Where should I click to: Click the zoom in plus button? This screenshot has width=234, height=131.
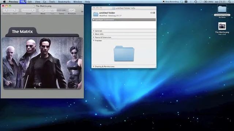(x=33, y=10)
